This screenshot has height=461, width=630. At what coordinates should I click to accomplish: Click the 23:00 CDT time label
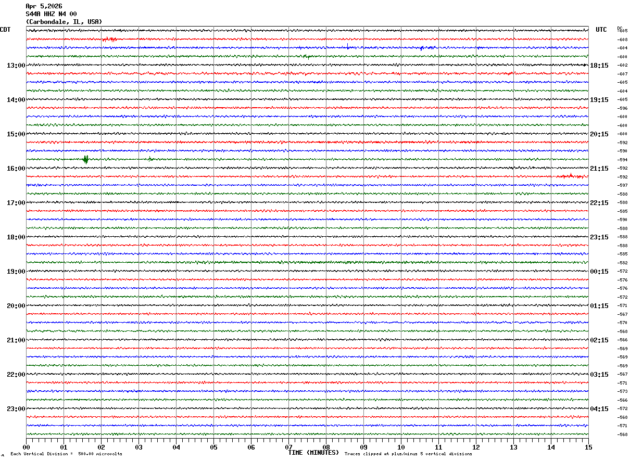point(16,409)
